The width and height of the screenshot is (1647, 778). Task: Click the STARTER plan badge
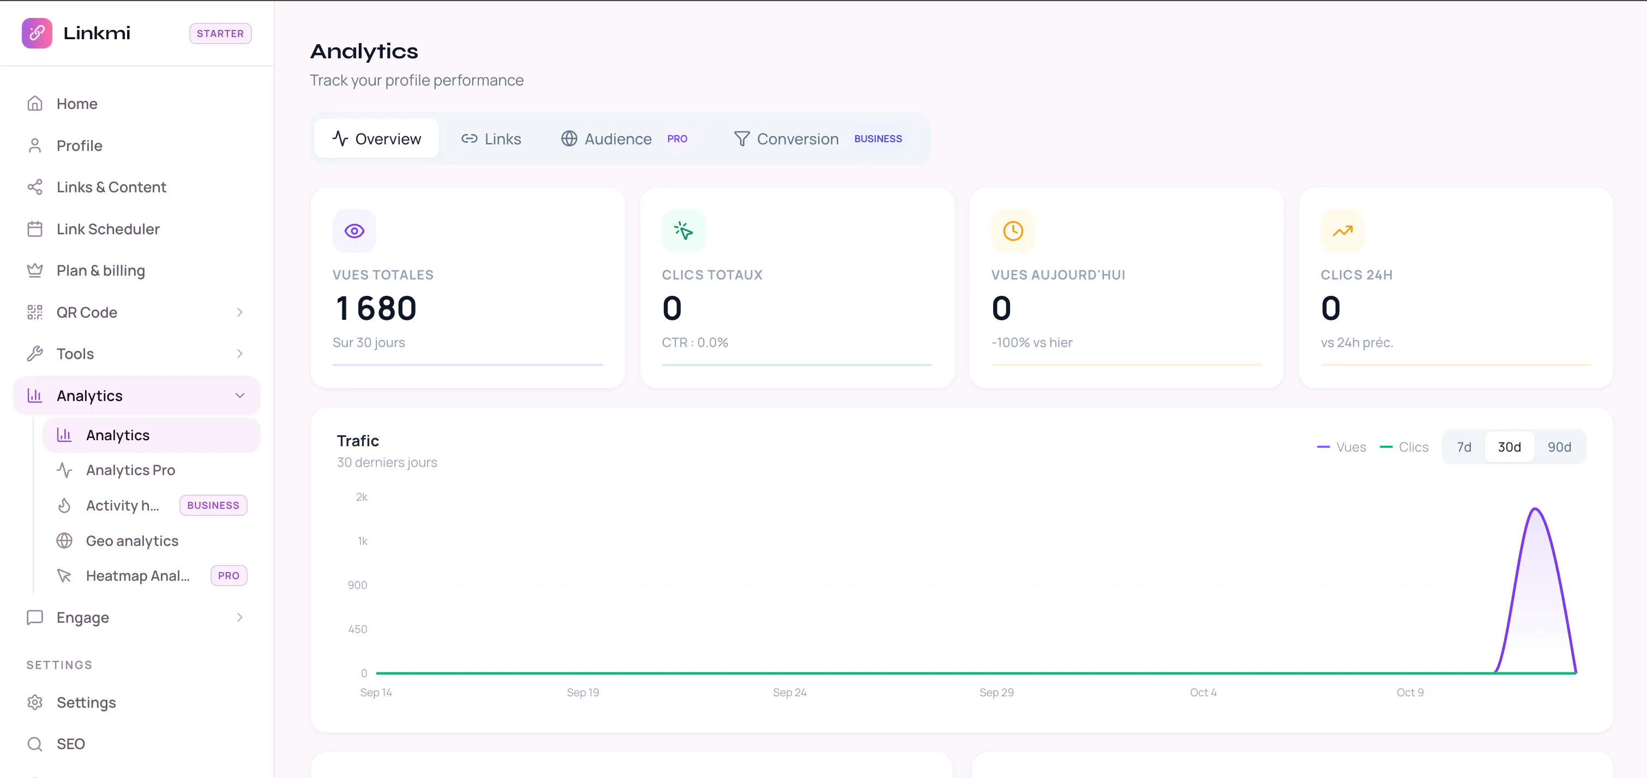pos(220,33)
